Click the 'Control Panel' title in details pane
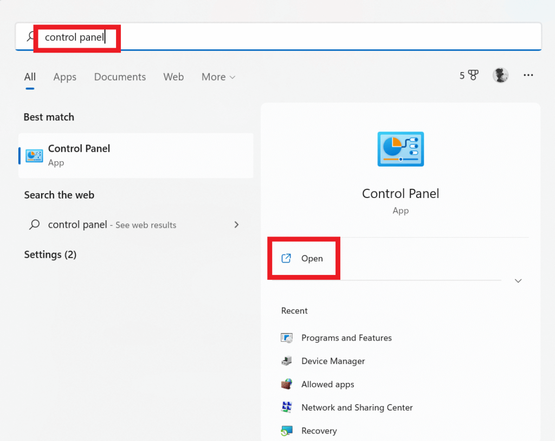 click(x=401, y=194)
